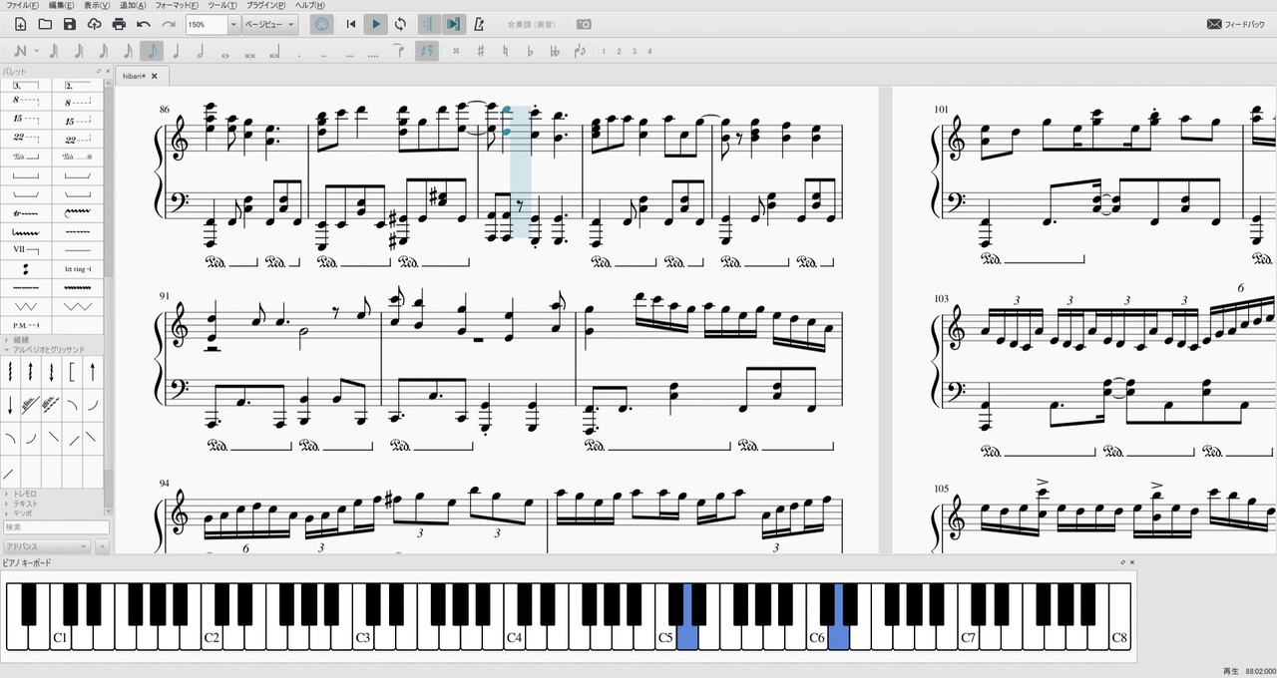1277x678 pixels.
Task: Click the フィードバック feedback button
Action: pos(1235,24)
